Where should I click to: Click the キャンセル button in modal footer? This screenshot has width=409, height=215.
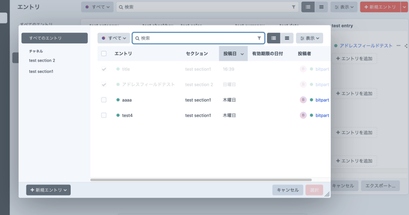tap(287, 190)
